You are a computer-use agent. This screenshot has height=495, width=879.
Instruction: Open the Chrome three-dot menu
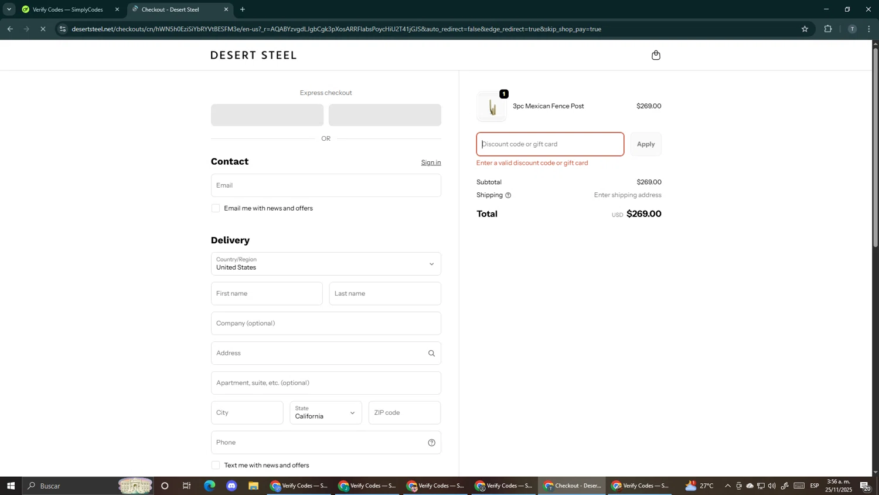click(870, 29)
